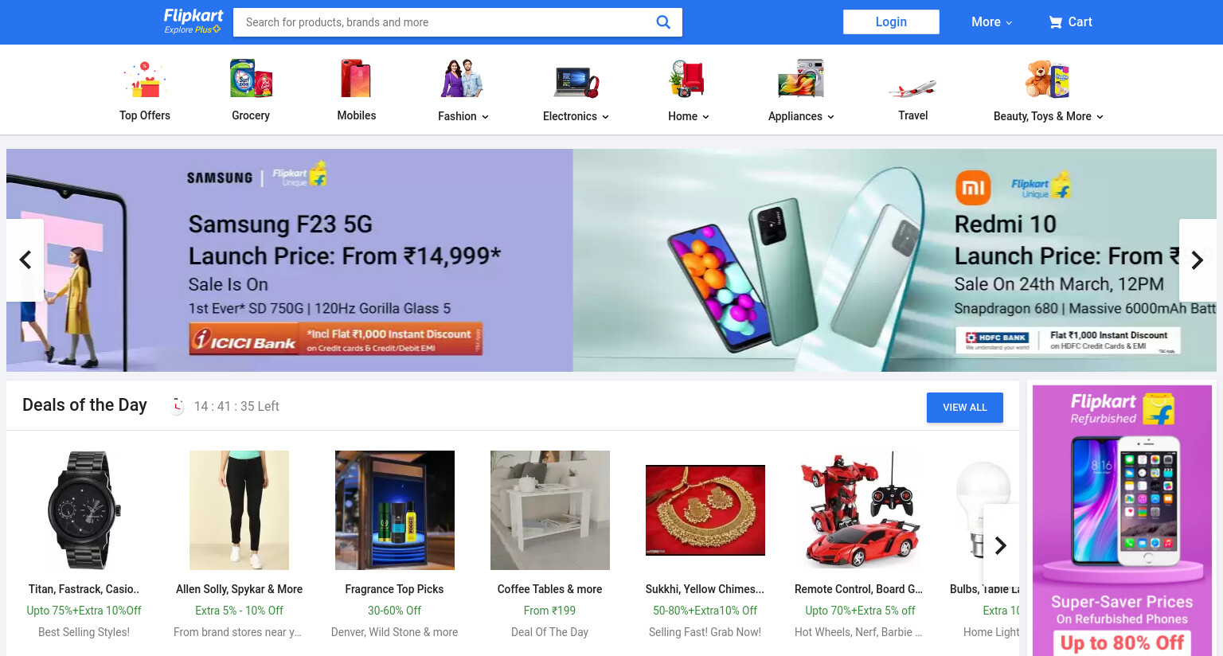Screen dimensions: 1223x656
Task: Click the VIEW ALL deals button
Action: (965, 408)
